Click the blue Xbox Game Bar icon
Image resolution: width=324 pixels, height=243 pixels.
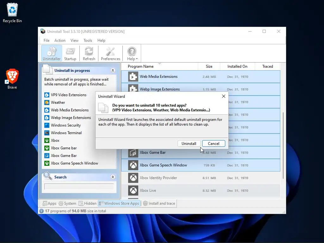47,156
